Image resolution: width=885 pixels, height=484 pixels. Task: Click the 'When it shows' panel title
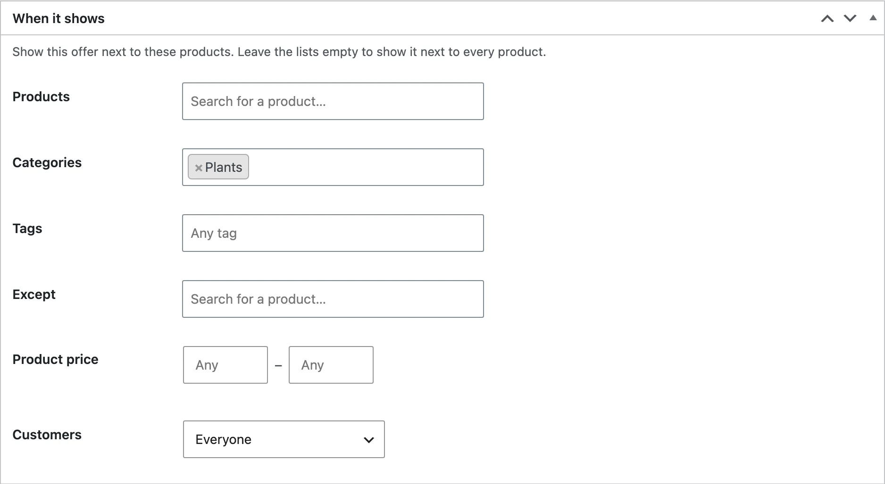tap(58, 18)
